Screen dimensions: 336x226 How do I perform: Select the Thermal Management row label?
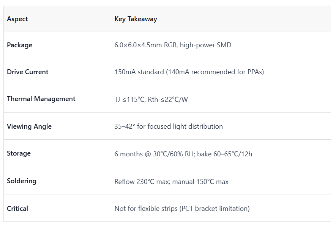point(41,99)
